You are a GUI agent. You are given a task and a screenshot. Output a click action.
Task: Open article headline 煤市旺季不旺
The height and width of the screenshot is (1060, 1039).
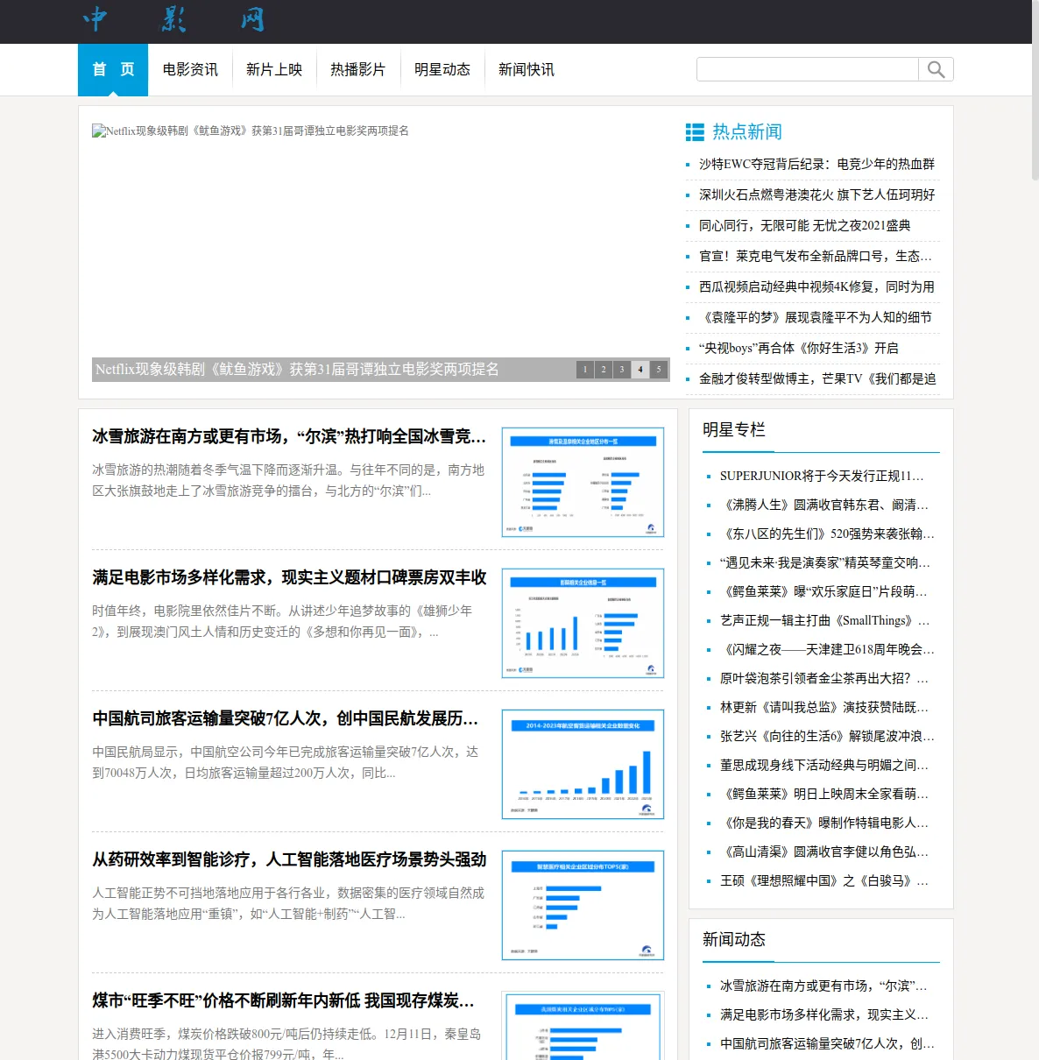(284, 1000)
